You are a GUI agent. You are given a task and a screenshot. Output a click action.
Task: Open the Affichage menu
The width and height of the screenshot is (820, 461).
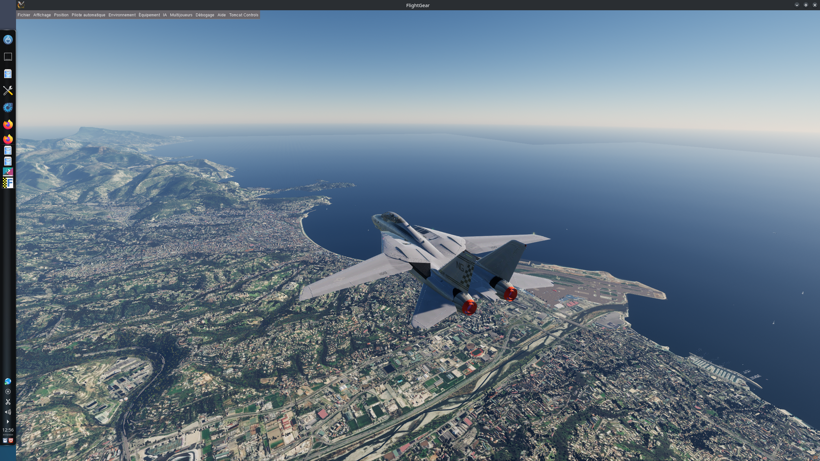pos(42,15)
